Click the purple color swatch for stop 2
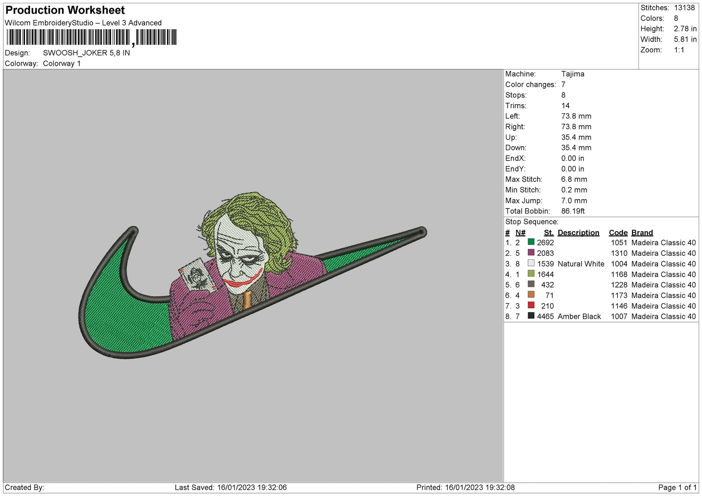Viewport: 702px width, 496px height. point(531,253)
